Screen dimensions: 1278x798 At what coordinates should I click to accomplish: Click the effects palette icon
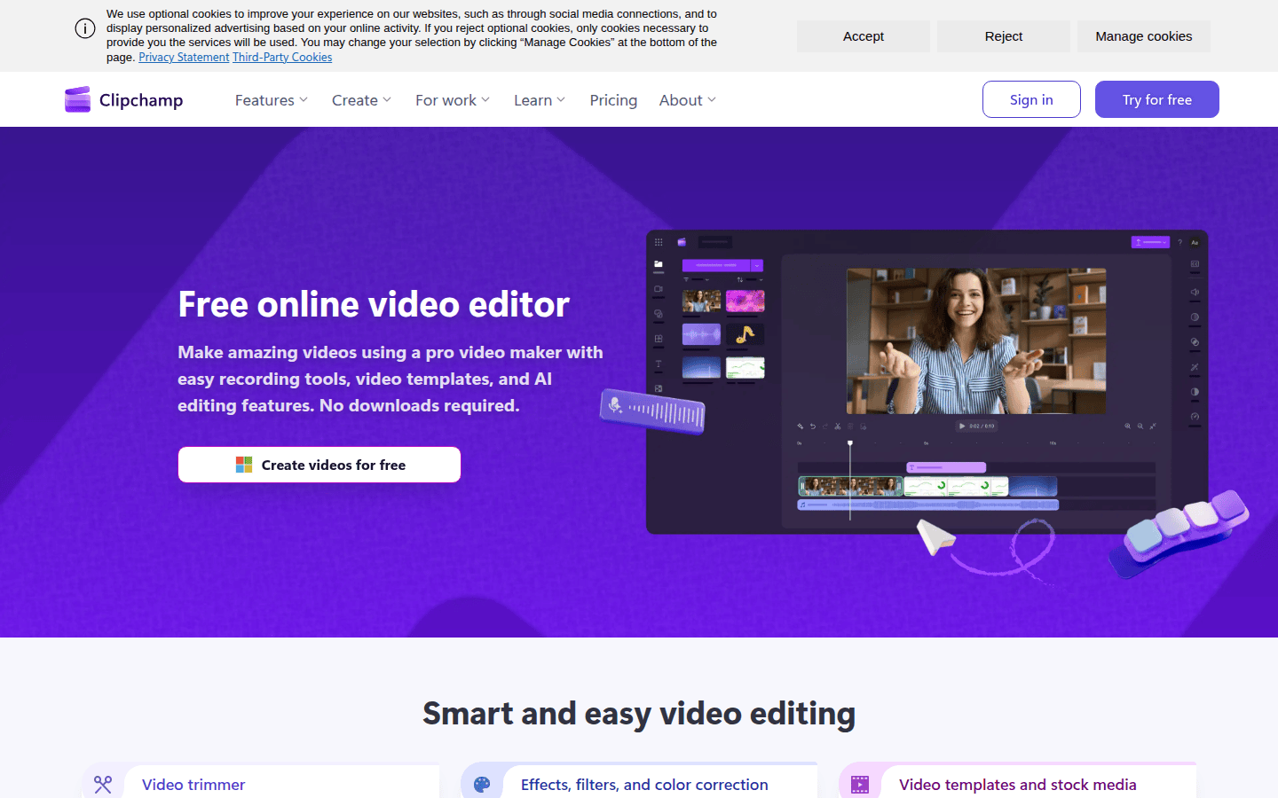point(482,785)
